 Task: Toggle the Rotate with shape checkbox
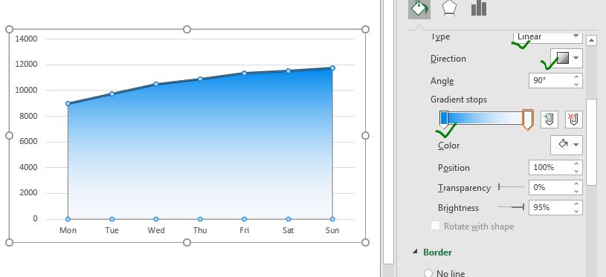coord(436,226)
